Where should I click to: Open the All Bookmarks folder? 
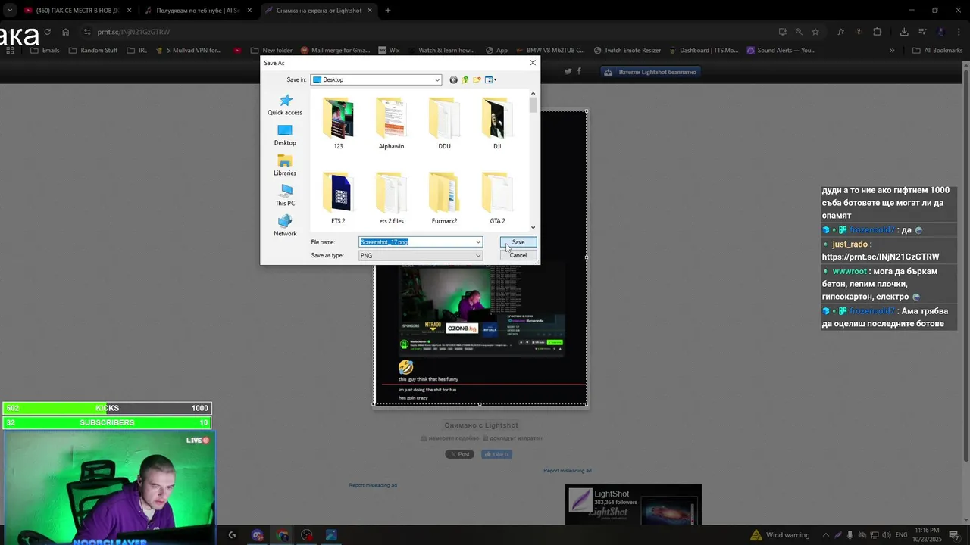click(x=937, y=51)
